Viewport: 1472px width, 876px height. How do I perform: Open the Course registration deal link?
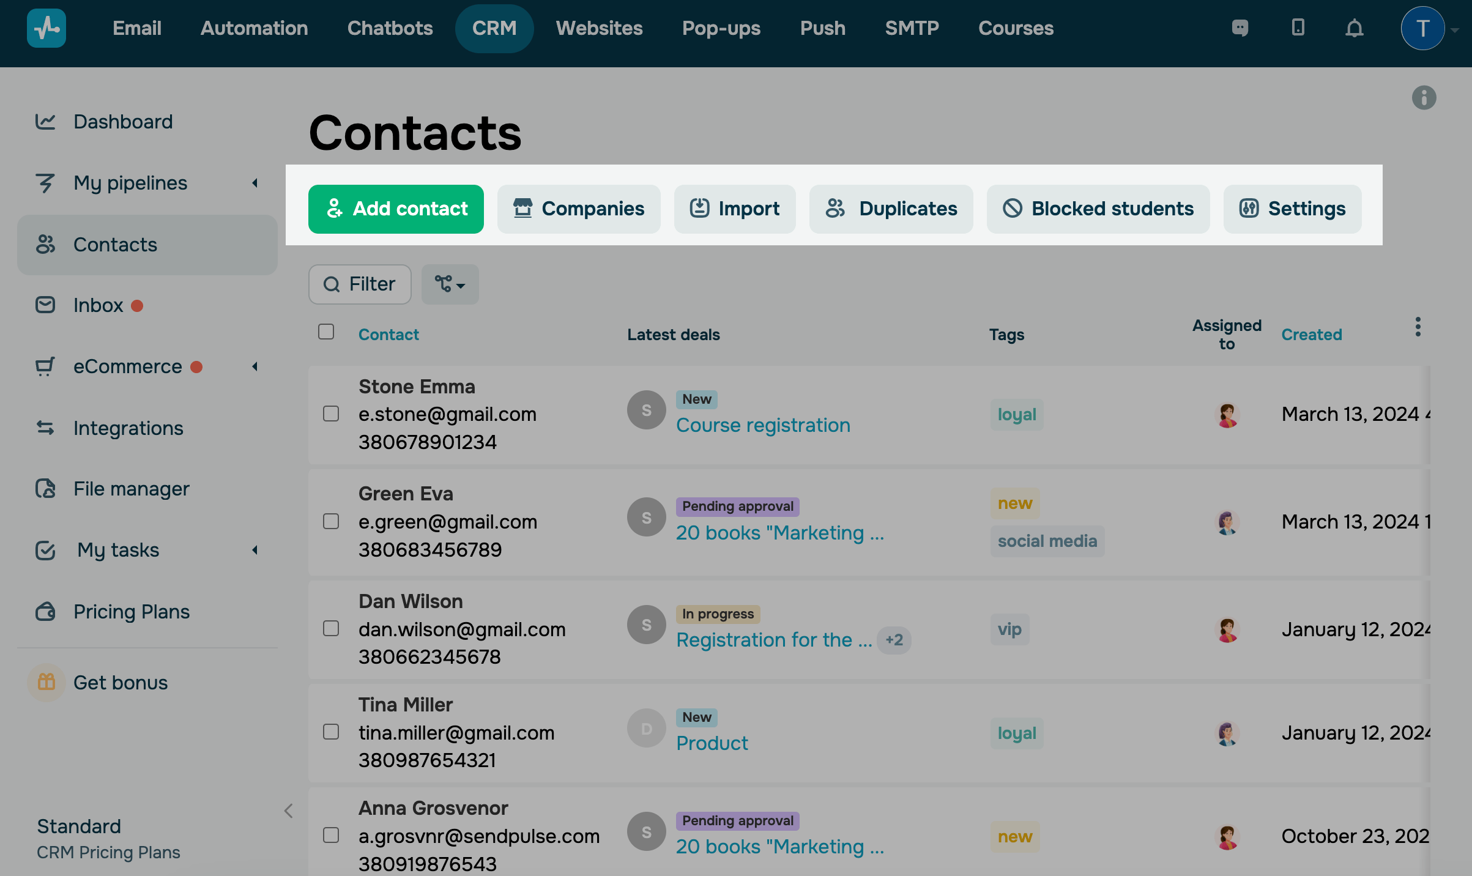coord(763,425)
